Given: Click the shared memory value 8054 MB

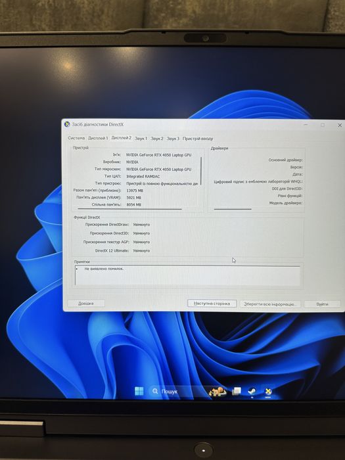Looking at the screenshot, I should coord(134,204).
